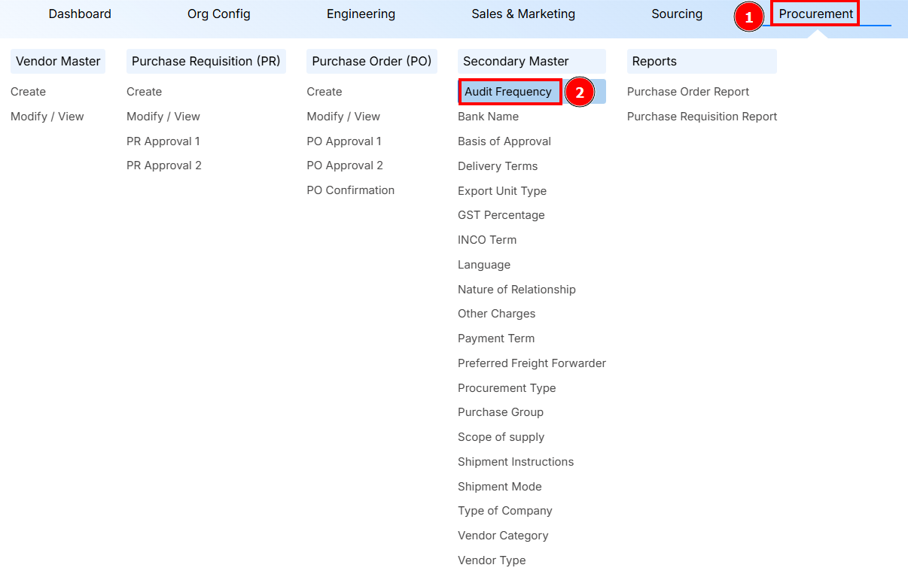
Task: Select Nature of Relationship
Action: (x=516, y=289)
